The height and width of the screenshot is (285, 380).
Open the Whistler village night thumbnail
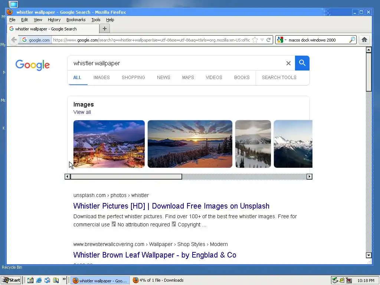point(109,144)
